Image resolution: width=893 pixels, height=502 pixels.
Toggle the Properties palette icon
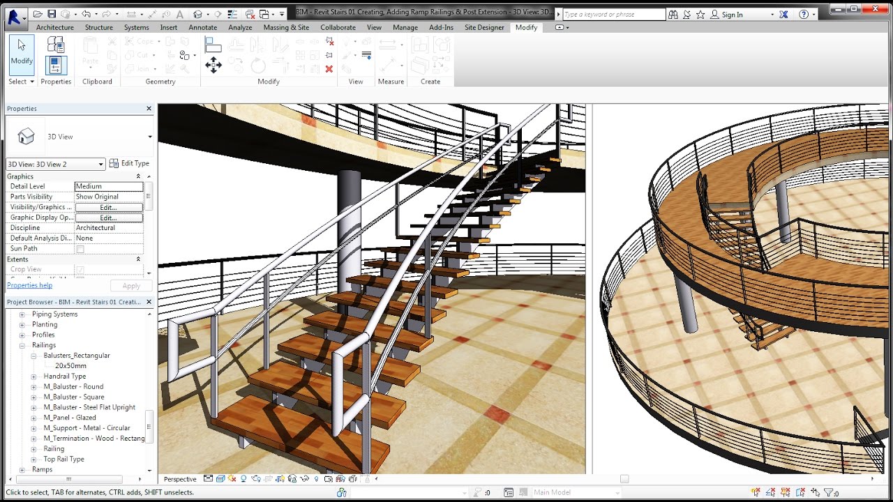point(56,65)
